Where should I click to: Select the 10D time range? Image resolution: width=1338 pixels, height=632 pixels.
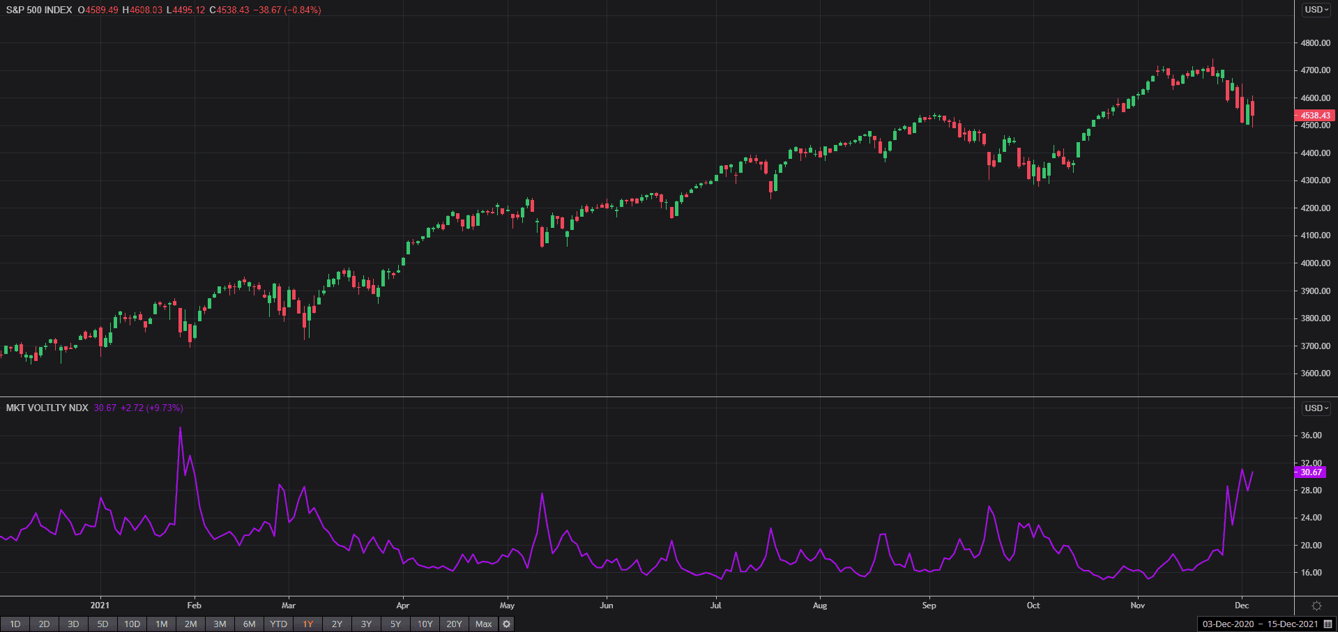[132, 624]
